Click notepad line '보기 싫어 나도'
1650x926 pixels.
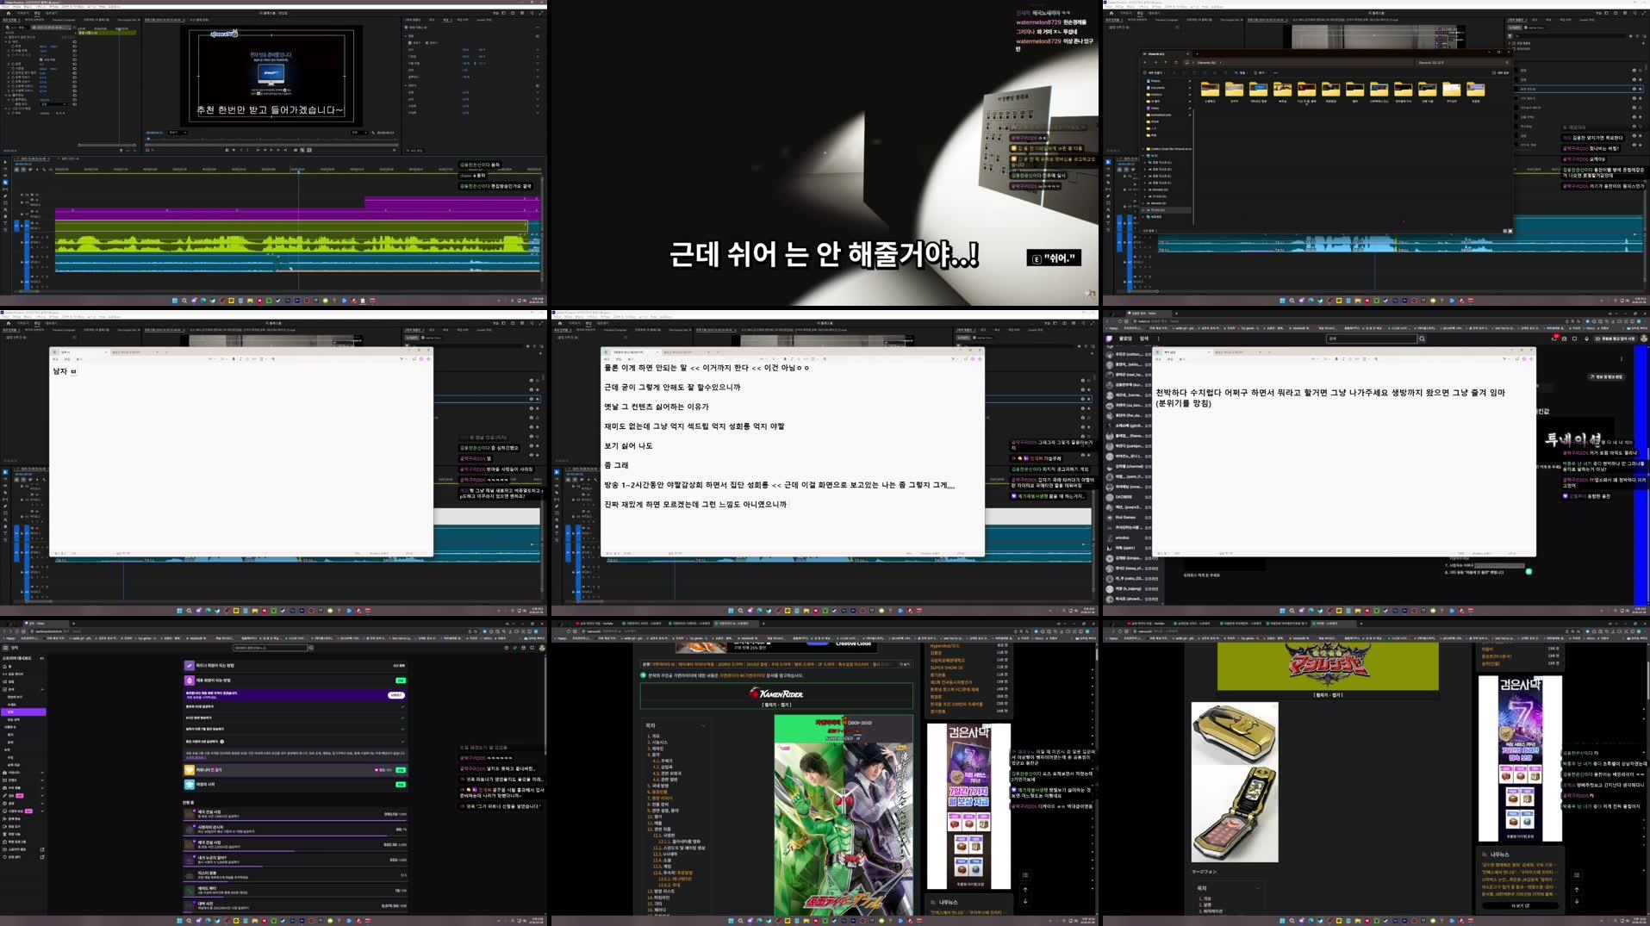tap(628, 445)
